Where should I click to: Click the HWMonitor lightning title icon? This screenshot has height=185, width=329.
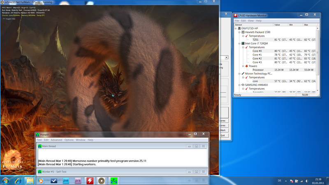click(235, 15)
